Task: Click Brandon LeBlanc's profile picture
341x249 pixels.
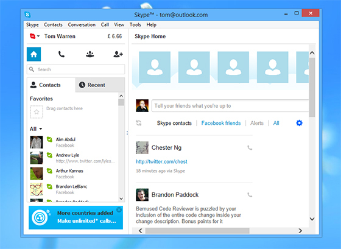Action: click(x=37, y=189)
